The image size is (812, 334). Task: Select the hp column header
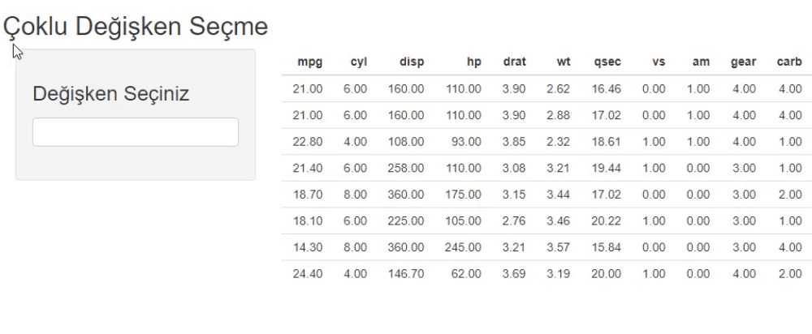pyautogui.click(x=474, y=62)
